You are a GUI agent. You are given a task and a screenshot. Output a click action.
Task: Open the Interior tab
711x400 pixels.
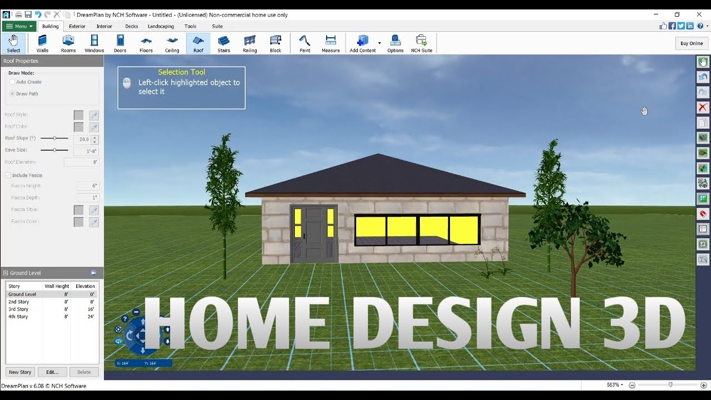pyautogui.click(x=104, y=26)
